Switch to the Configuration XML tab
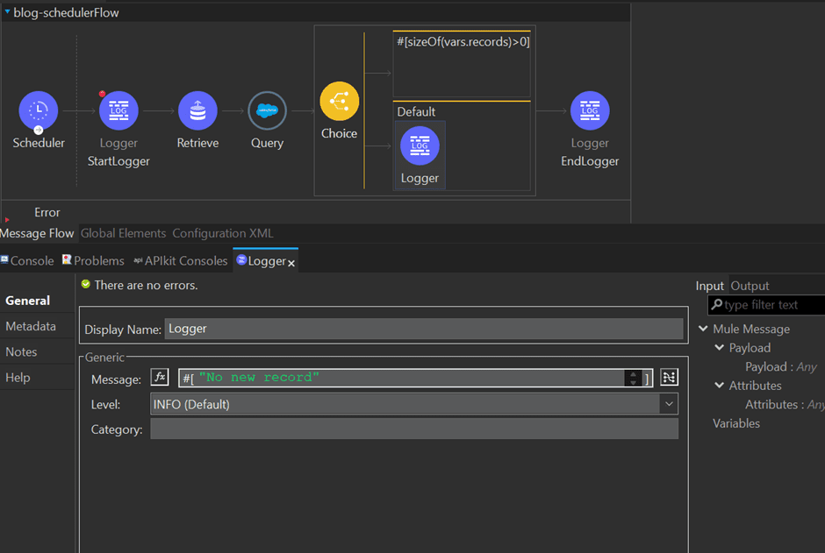The image size is (825, 553). [x=222, y=233]
